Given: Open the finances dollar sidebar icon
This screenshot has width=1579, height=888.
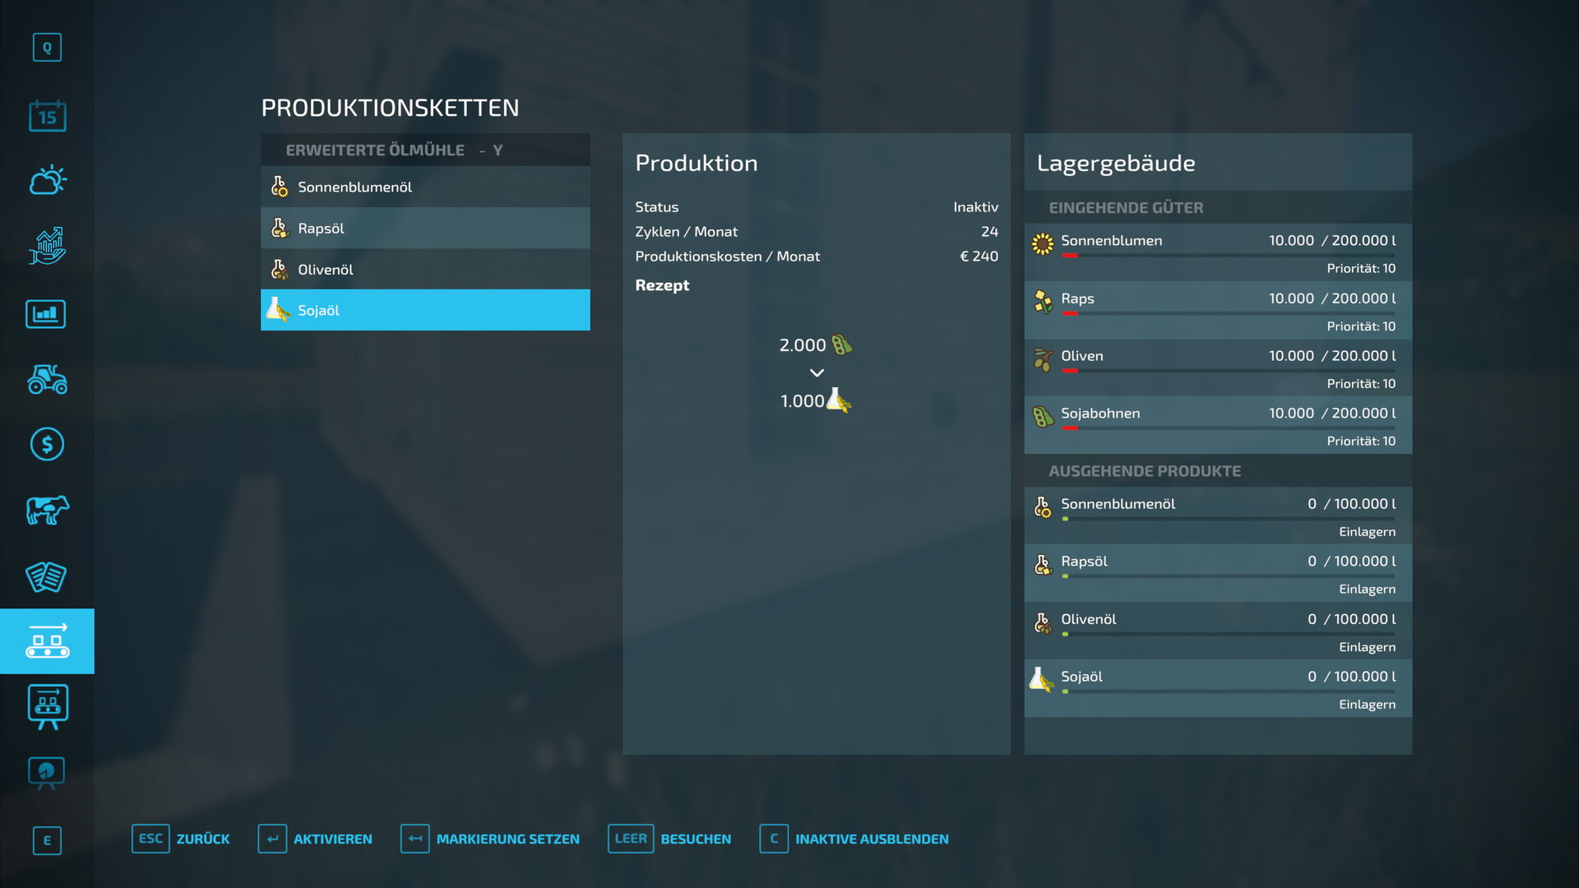Looking at the screenshot, I should click(47, 444).
